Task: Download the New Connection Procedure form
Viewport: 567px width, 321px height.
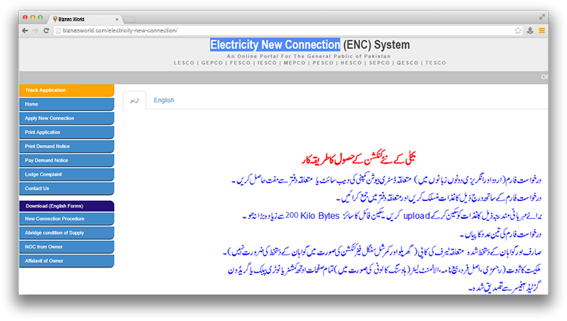Action: click(66, 218)
